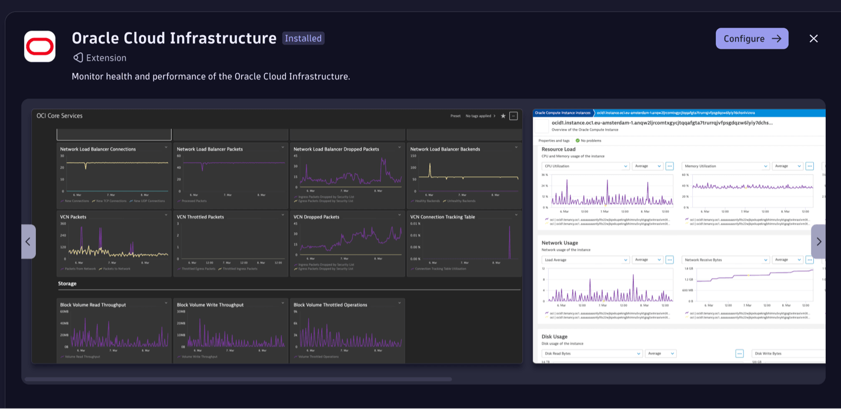Click the 'Disk Usage' section heading
This screenshot has height=411, width=841.
tap(555, 337)
